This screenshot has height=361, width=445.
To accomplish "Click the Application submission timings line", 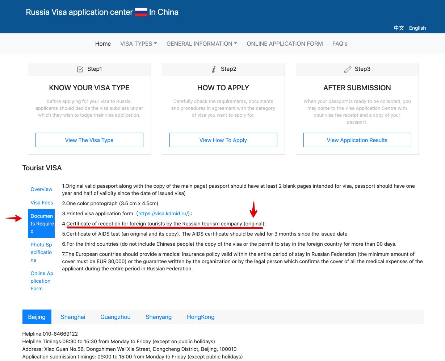I will point(133,357).
